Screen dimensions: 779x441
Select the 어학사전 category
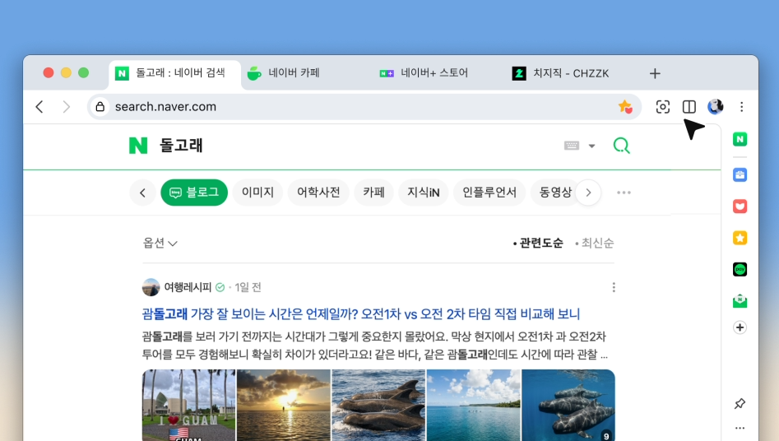(318, 193)
